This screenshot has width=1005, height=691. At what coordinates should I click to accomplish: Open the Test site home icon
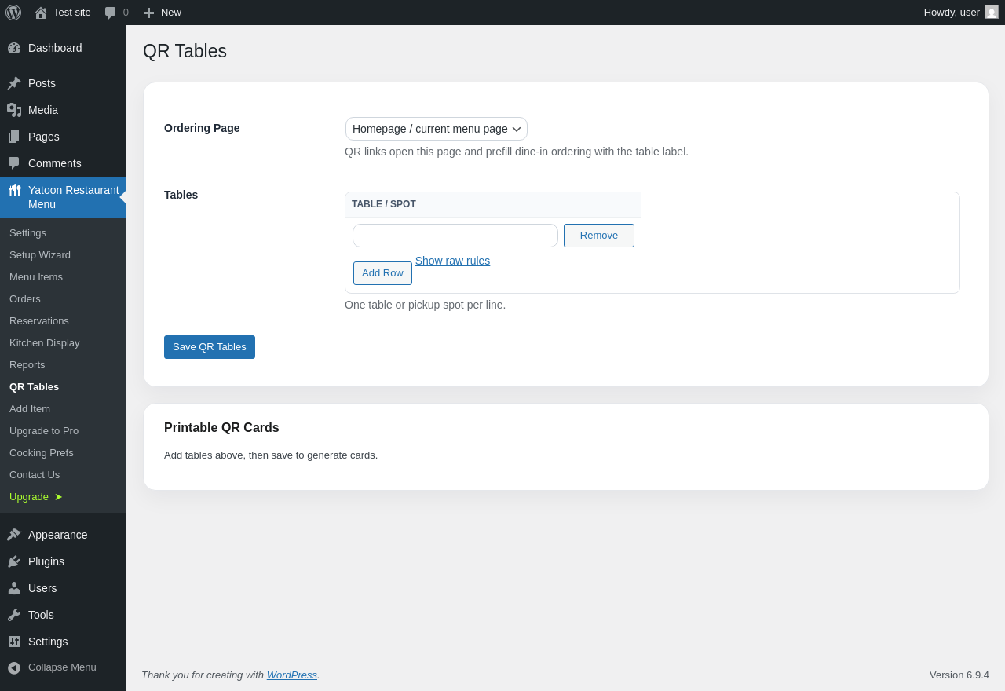tap(41, 13)
